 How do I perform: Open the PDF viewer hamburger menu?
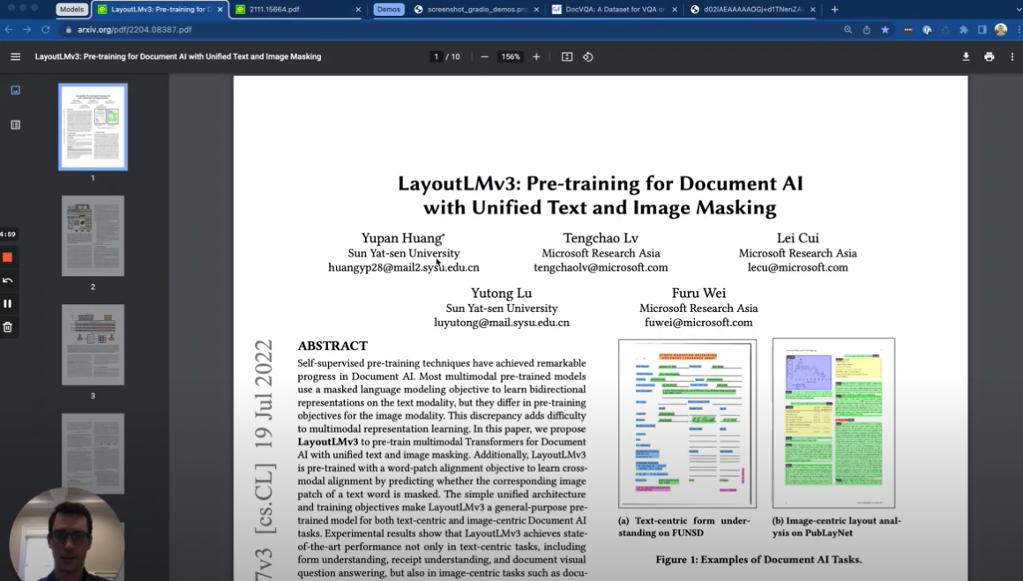click(x=15, y=56)
